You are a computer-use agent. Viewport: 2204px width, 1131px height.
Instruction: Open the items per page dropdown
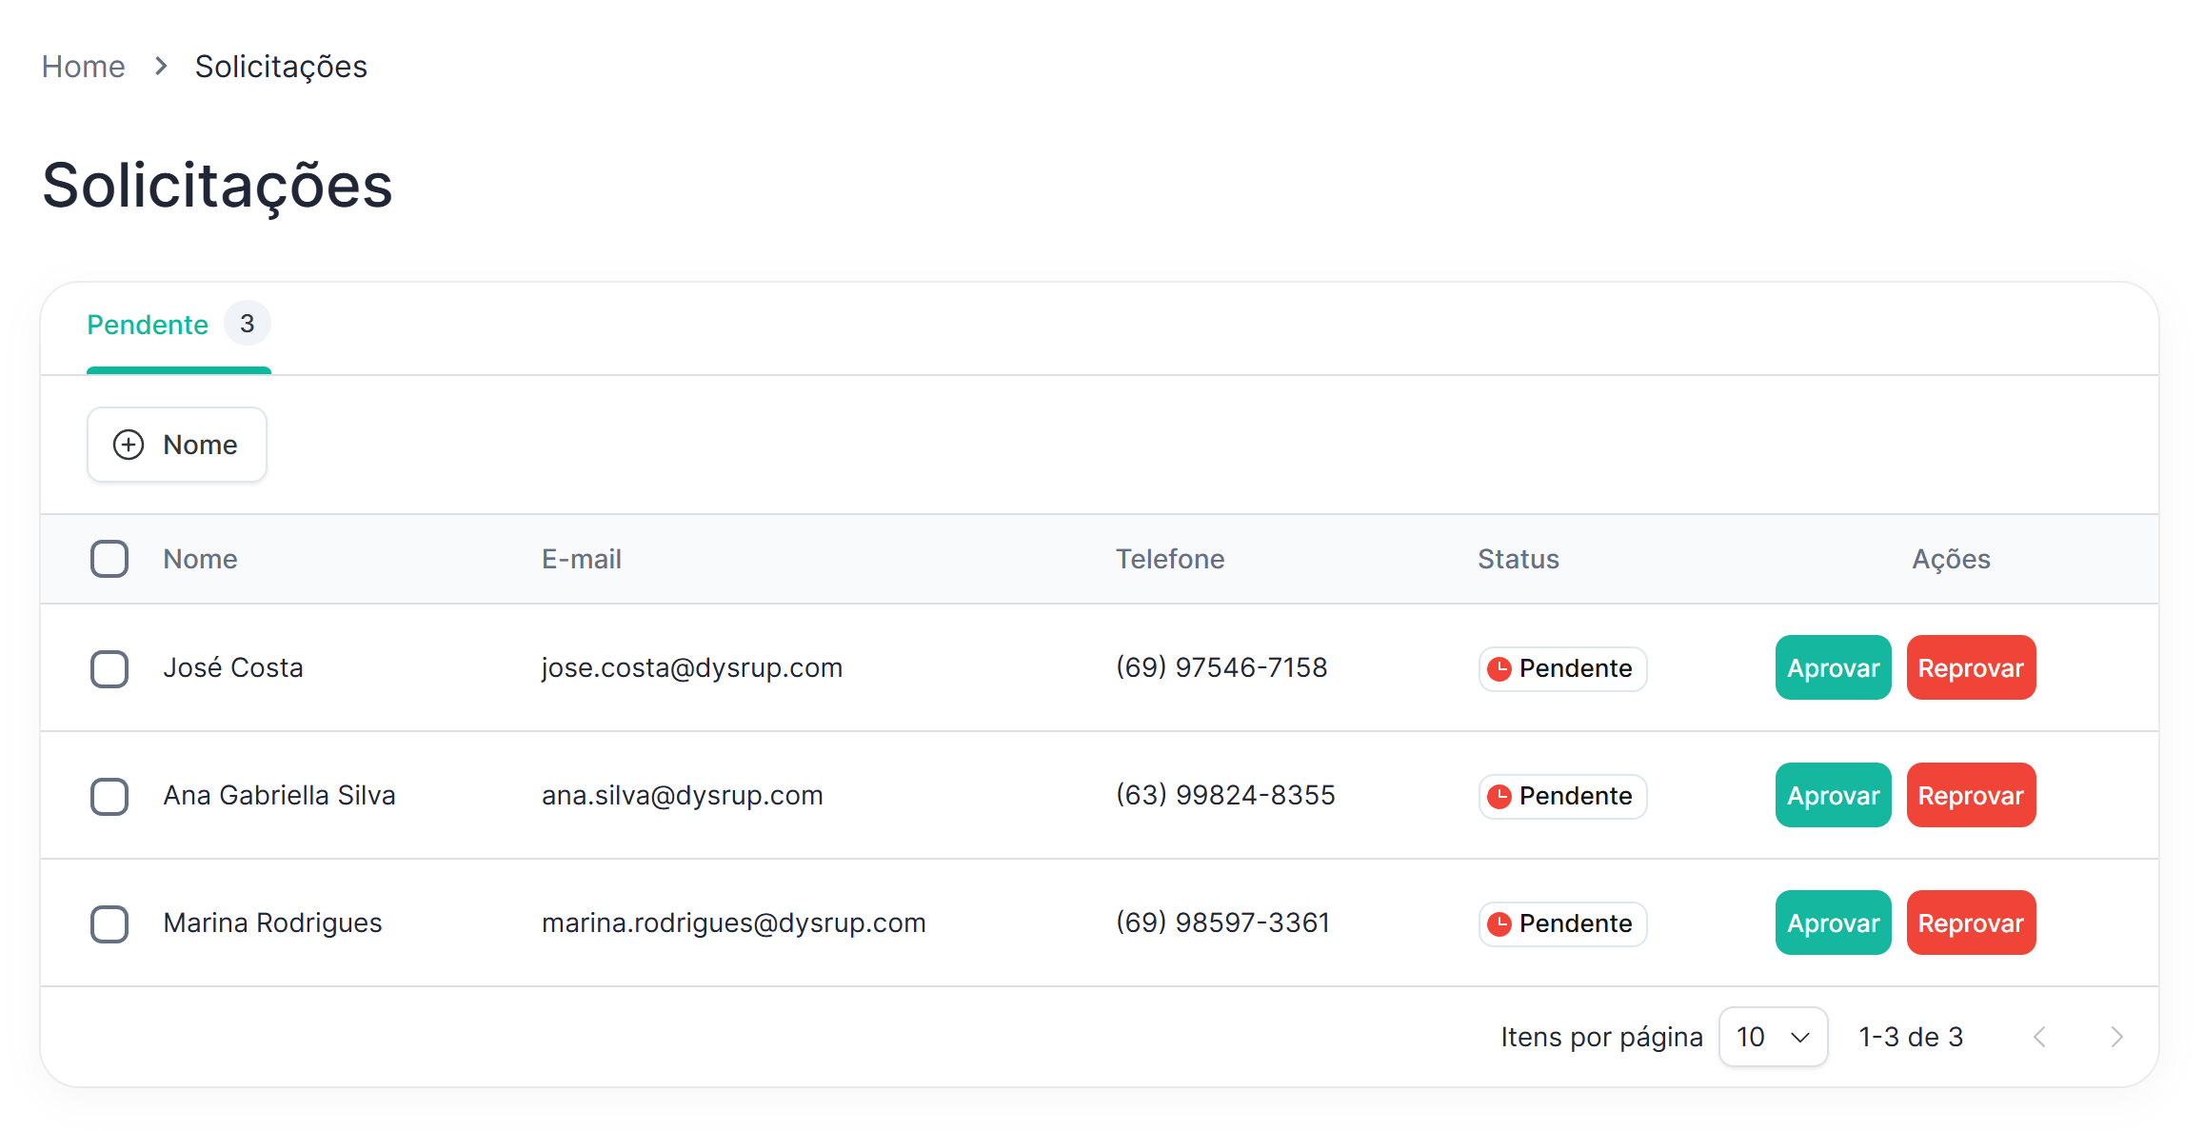click(x=1772, y=1037)
